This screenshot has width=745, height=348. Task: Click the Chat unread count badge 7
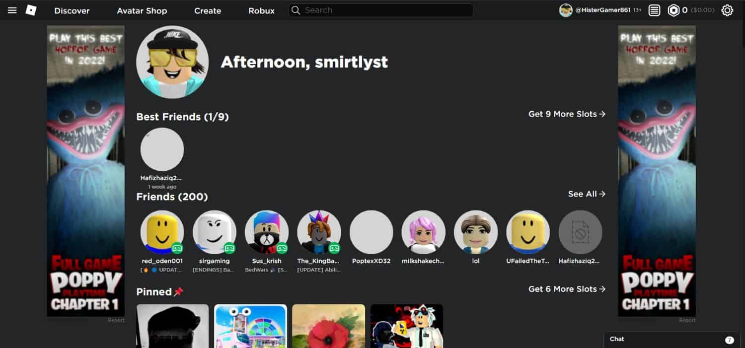point(729,340)
